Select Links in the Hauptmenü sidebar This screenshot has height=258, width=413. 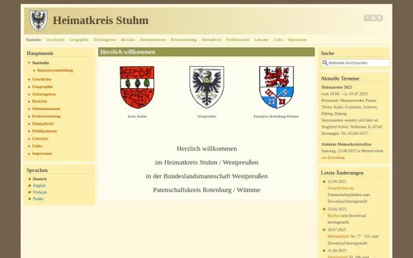[37, 146]
